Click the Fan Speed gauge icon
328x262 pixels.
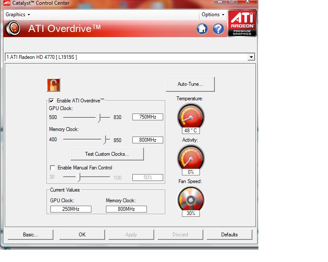coord(191,199)
